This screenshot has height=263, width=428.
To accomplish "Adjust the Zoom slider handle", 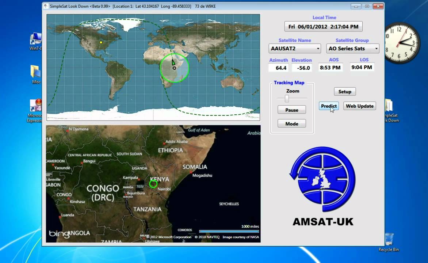I will (287, 98).
